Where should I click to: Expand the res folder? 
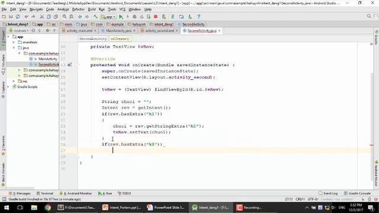click(14, 81)
